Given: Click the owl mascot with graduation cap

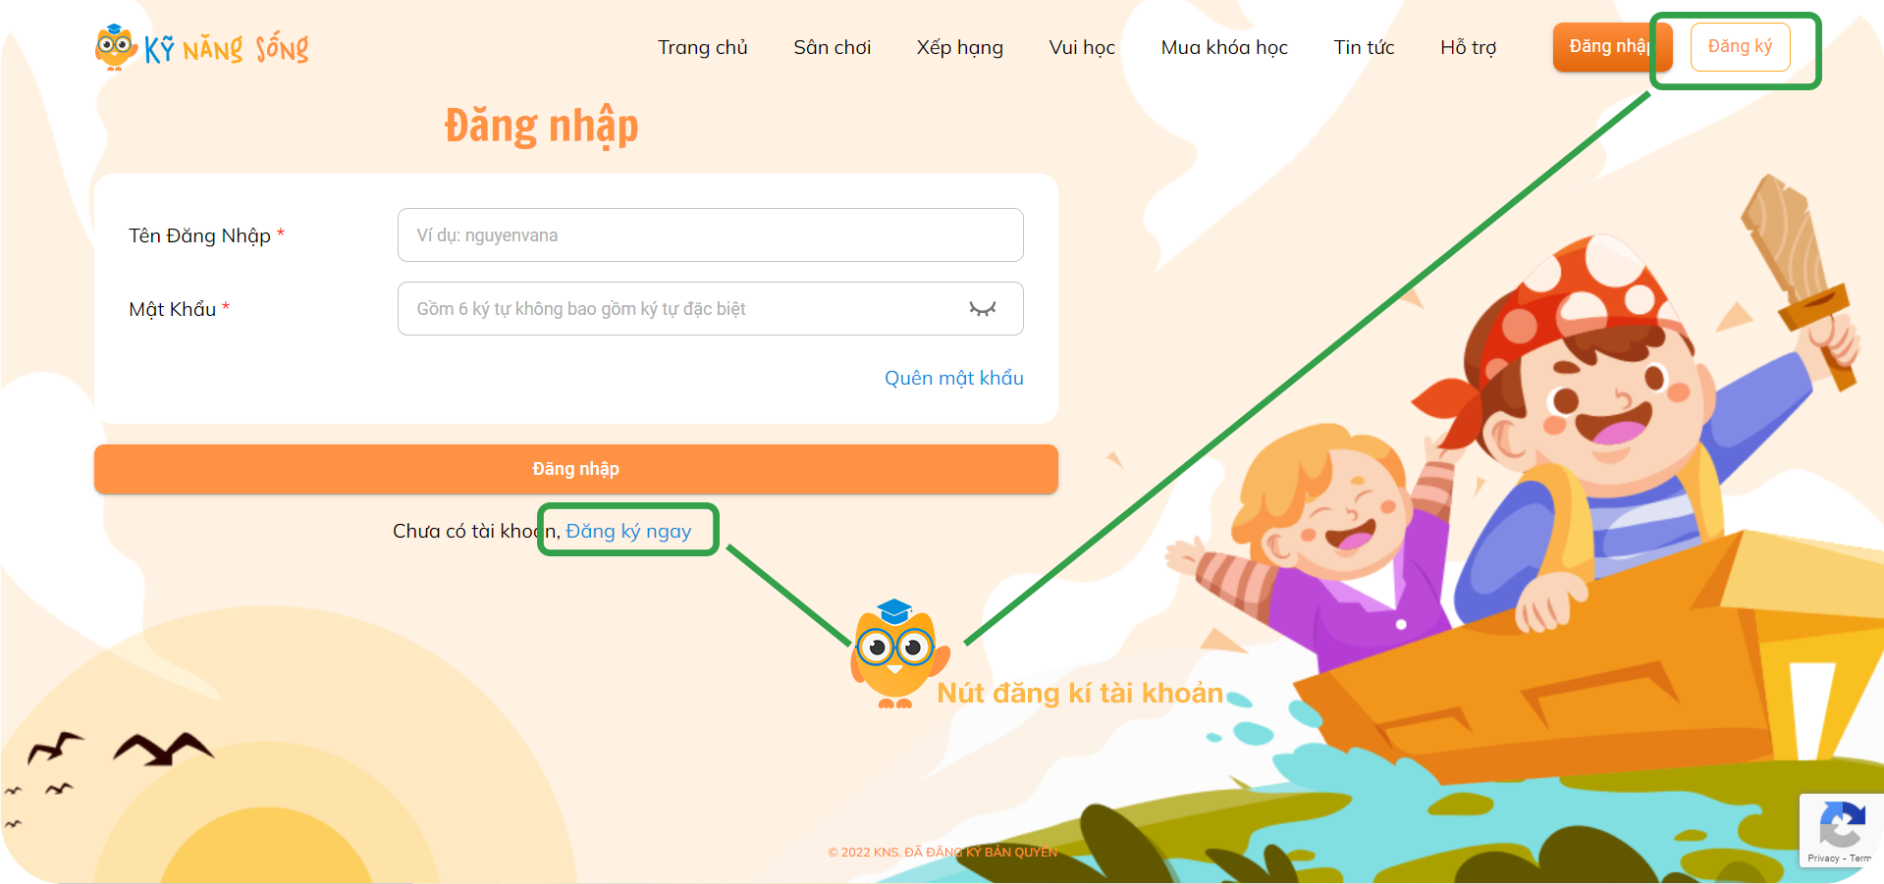Looking at the screenshot, I should click(897, 653).
